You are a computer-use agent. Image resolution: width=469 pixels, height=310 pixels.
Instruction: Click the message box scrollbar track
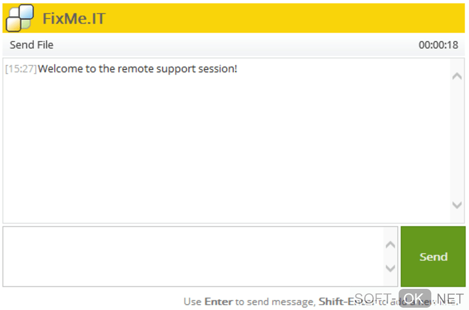(390, 256)
